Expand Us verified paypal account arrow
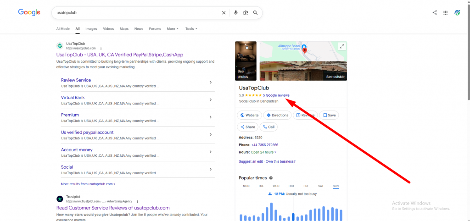 click(210, 134)
